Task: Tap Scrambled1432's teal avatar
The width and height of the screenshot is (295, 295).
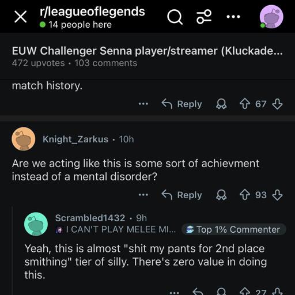Action: tap(36, 224)
